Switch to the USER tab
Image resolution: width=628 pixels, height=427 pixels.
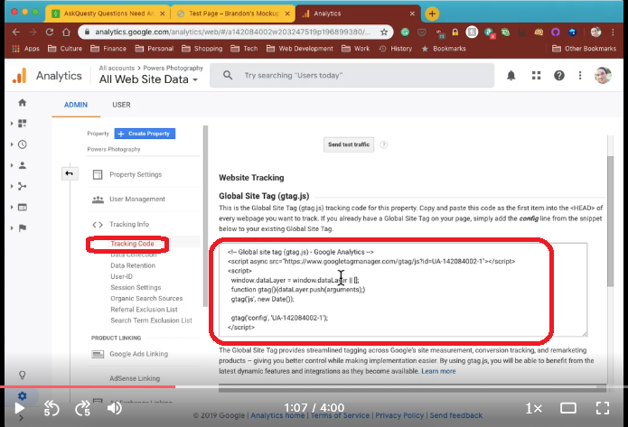pos(121,105)
